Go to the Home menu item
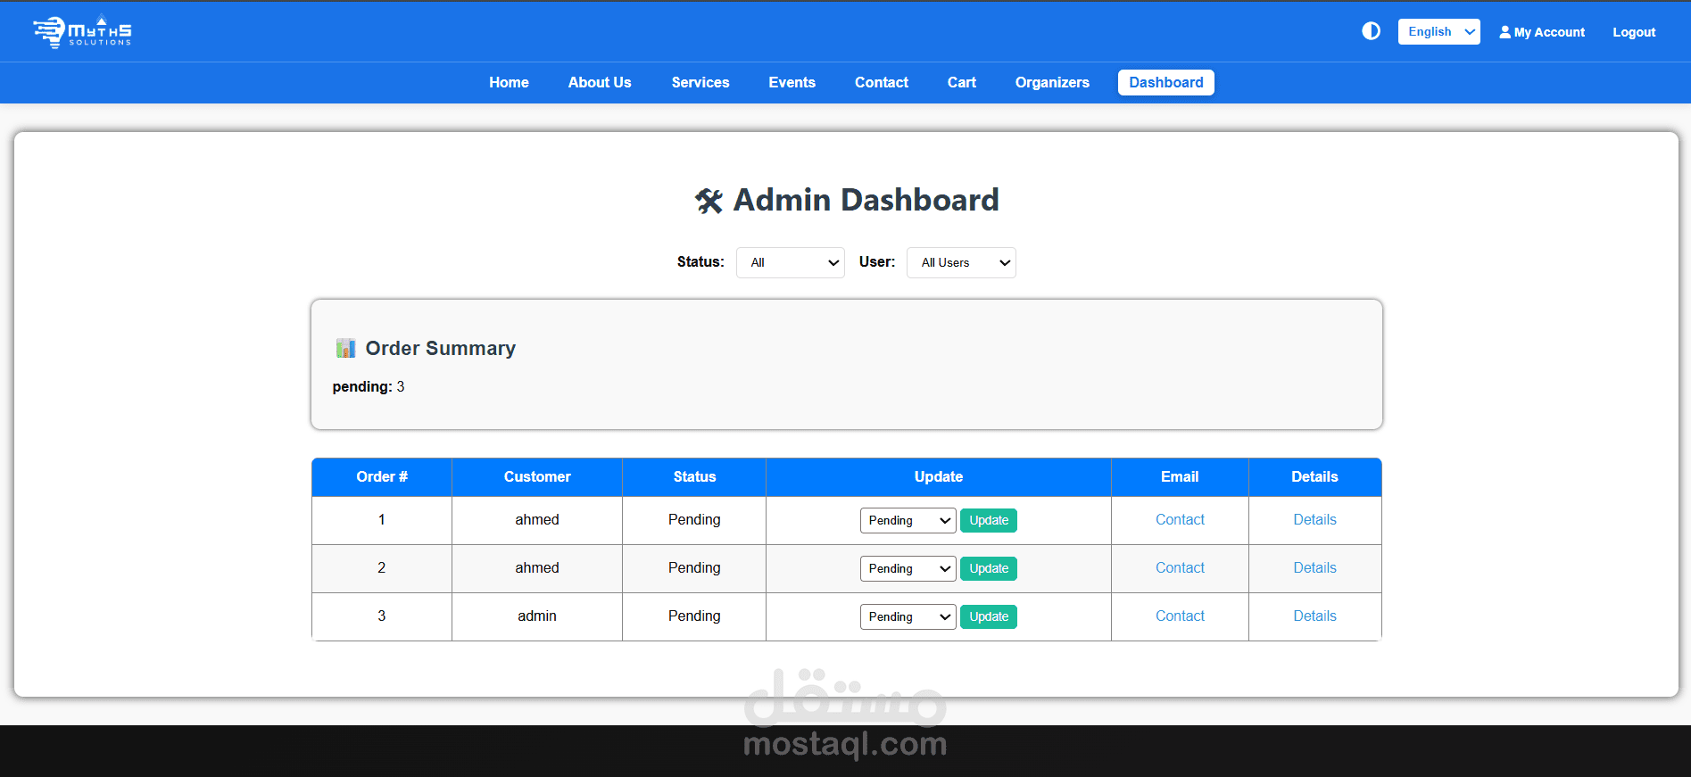 (x=509, y=82)
